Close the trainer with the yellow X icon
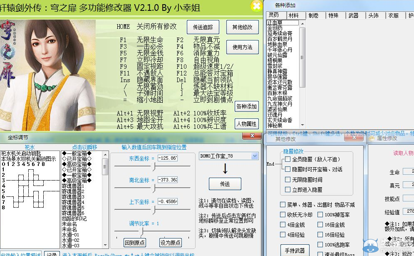This screenshot has height=256, width=414. 256,6
